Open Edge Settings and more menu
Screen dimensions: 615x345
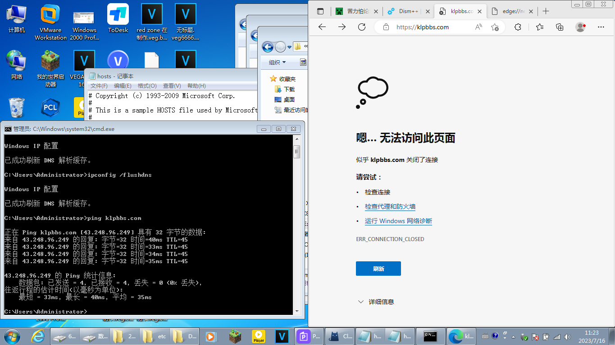tap(601, 27)
